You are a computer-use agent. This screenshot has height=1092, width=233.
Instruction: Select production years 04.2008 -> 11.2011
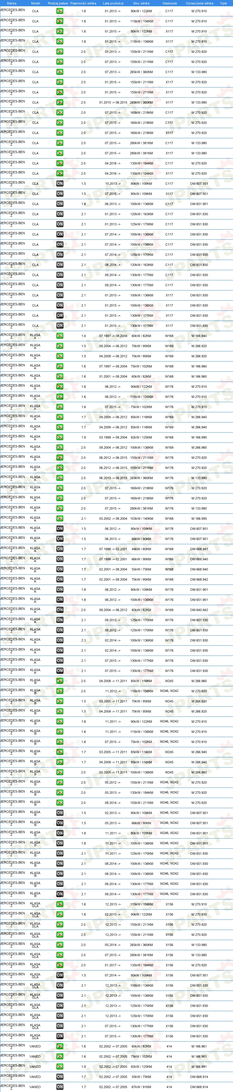(113, 681)
